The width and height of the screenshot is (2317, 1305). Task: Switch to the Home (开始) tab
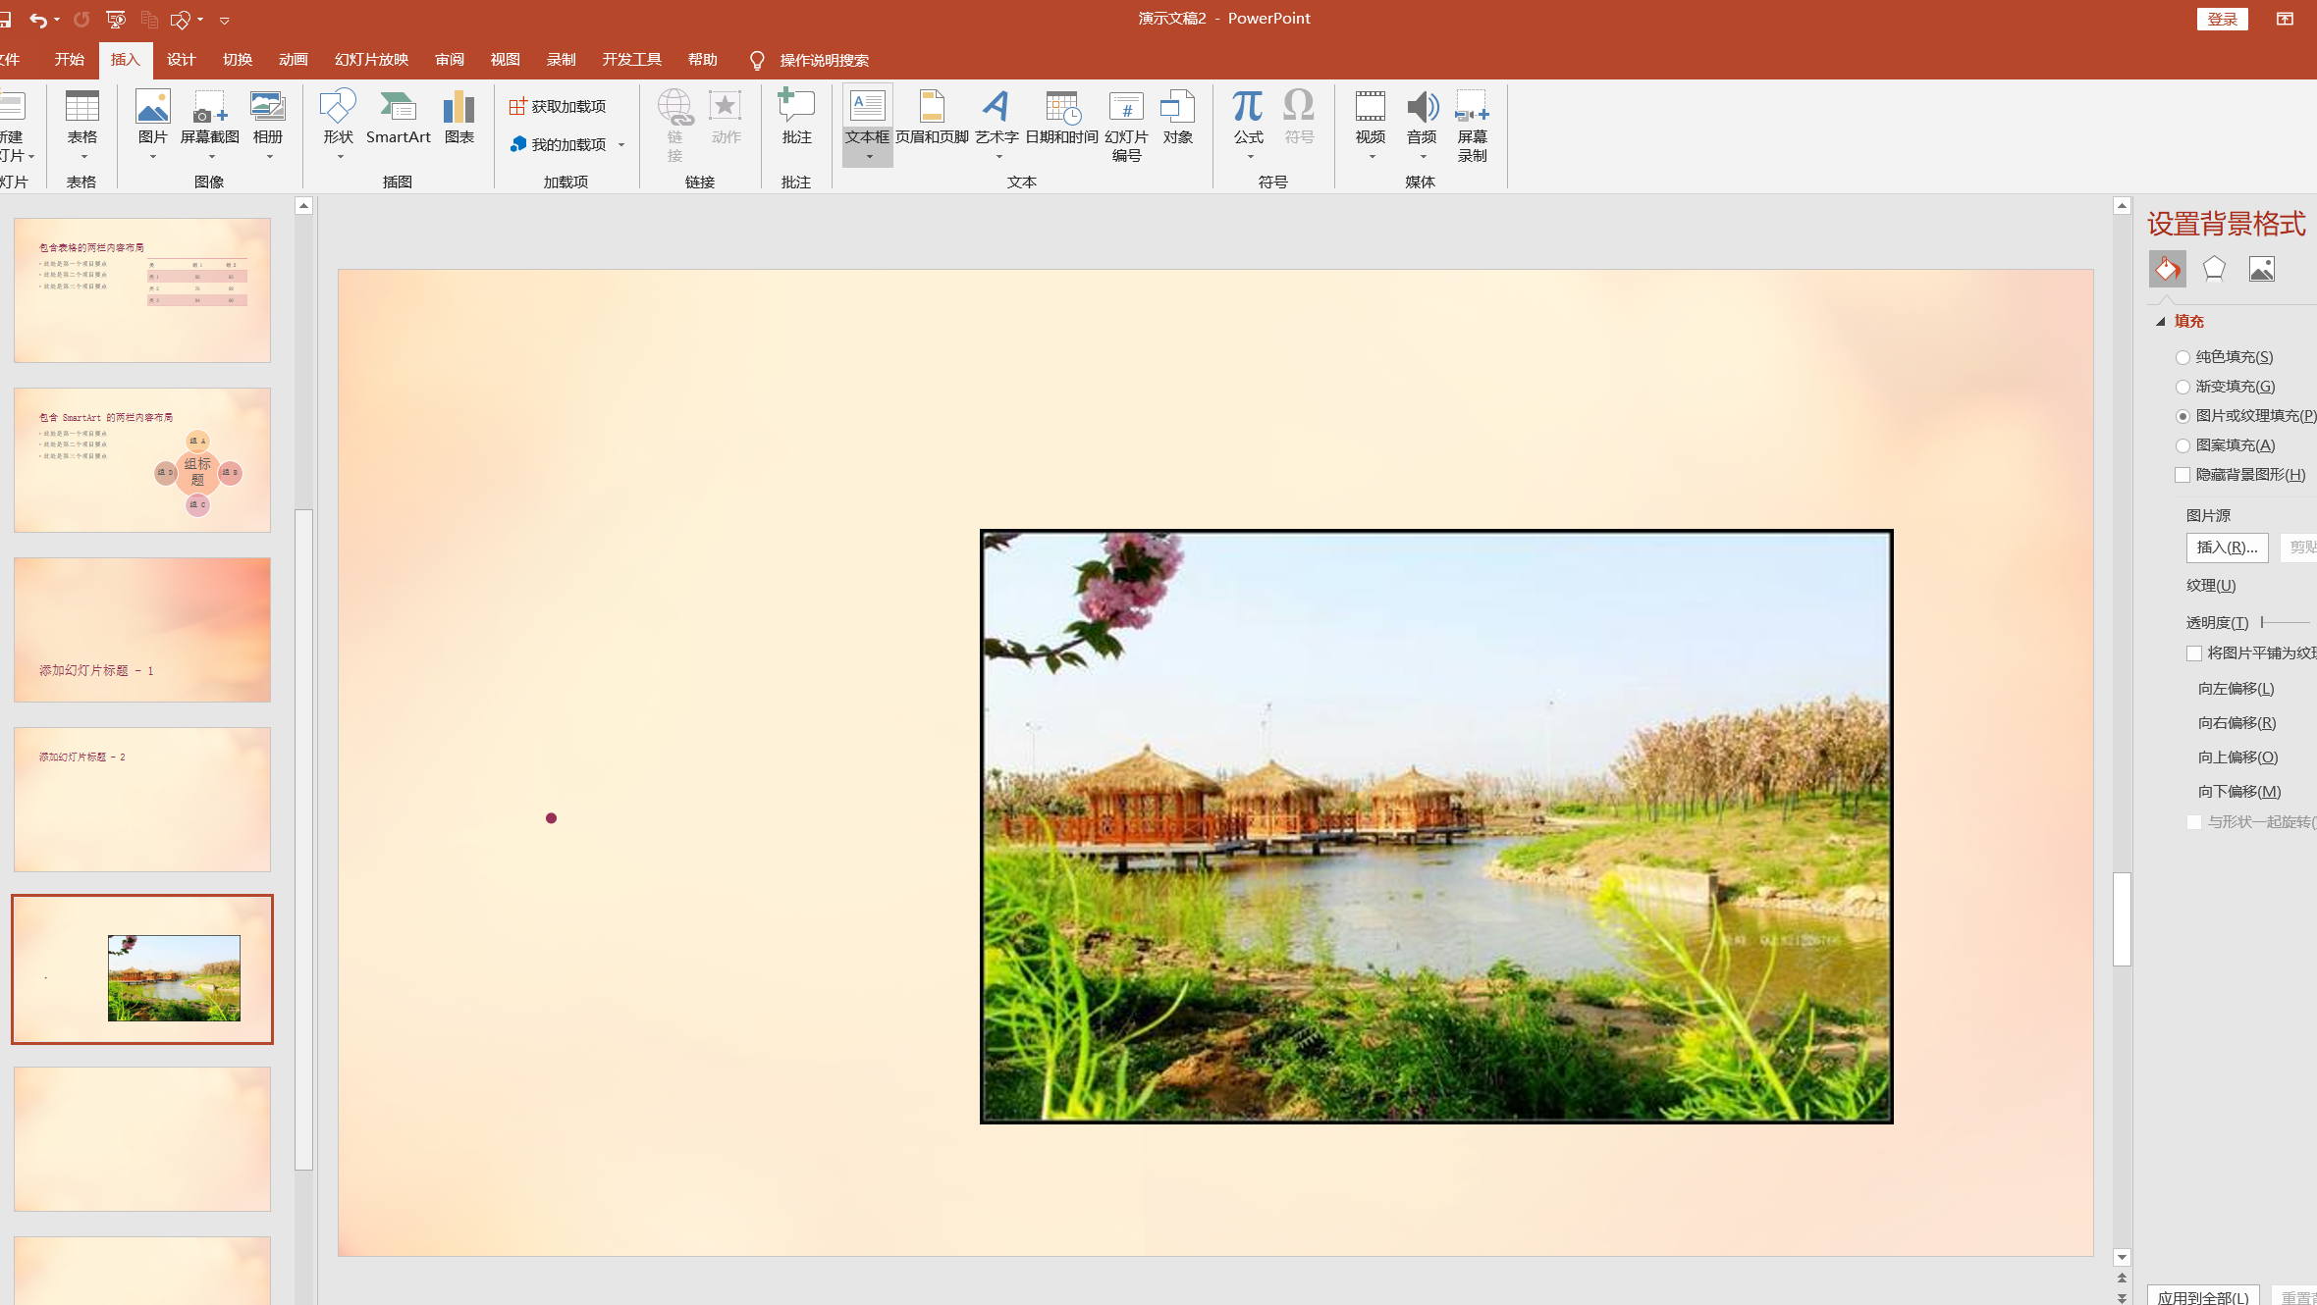click(69, 60)
